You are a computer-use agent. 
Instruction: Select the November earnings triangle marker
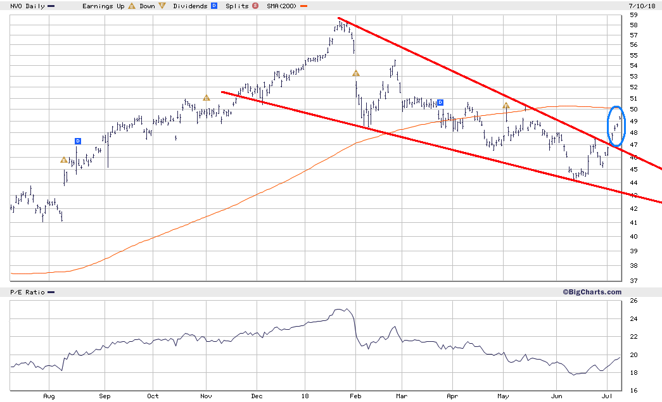[x=206, y=98]
